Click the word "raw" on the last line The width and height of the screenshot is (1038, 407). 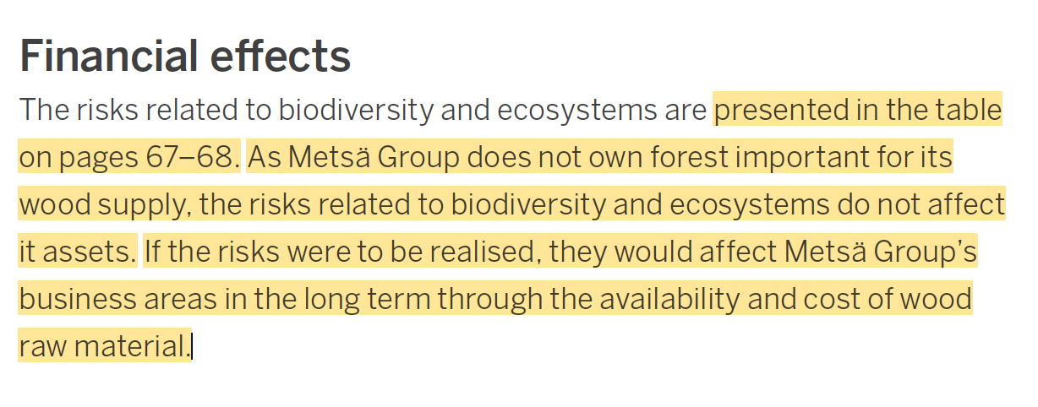click(x=41, y=346)
